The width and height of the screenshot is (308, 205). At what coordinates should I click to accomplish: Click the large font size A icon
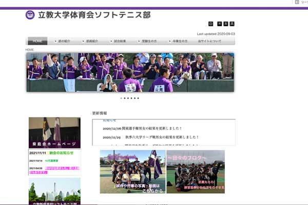pos(232,24)
